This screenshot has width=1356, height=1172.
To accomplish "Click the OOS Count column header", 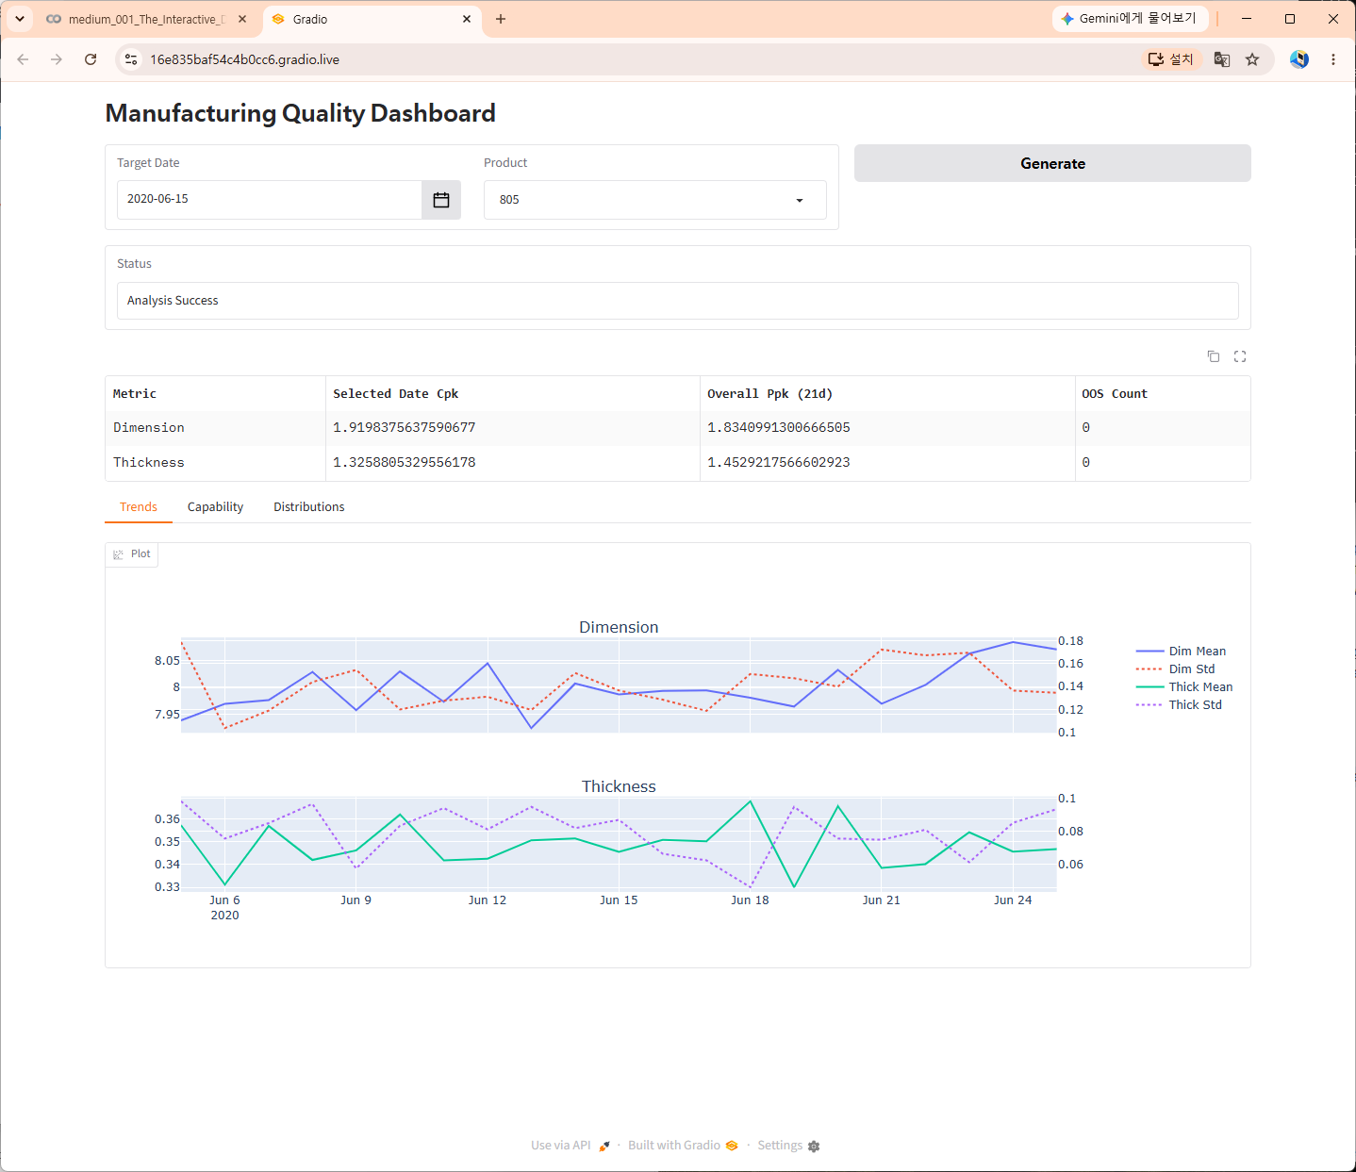I will [1163, 394].
